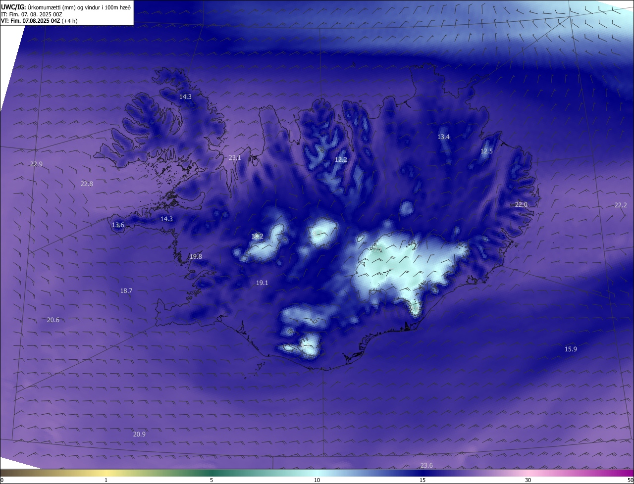This screenshot has height=484, width=634.
Task: Click the 12.5 value in the northeast
Action: (486, 151)
